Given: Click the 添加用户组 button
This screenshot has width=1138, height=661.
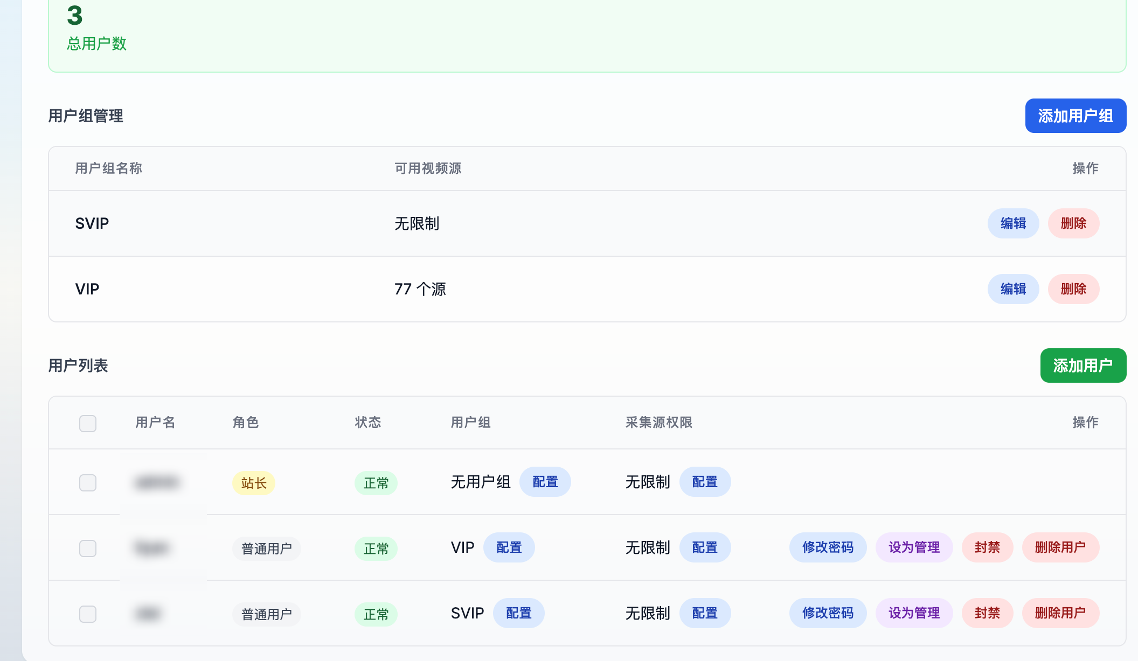Looking at the screenshot, I should pyautogui.click(x=1075, y=115).
